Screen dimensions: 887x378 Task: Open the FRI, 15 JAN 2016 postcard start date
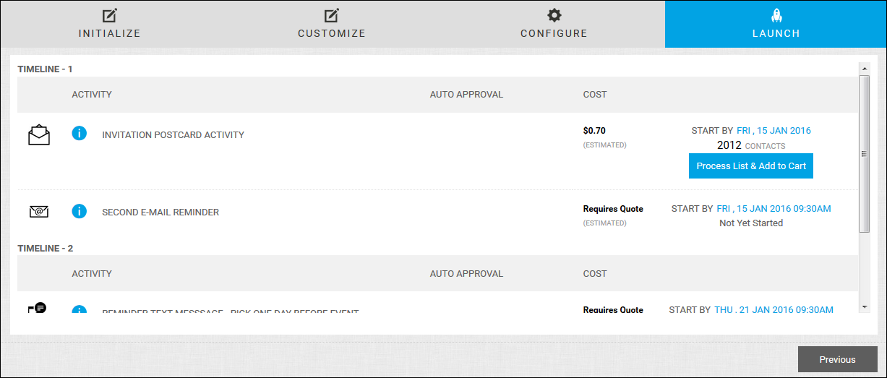774,131
